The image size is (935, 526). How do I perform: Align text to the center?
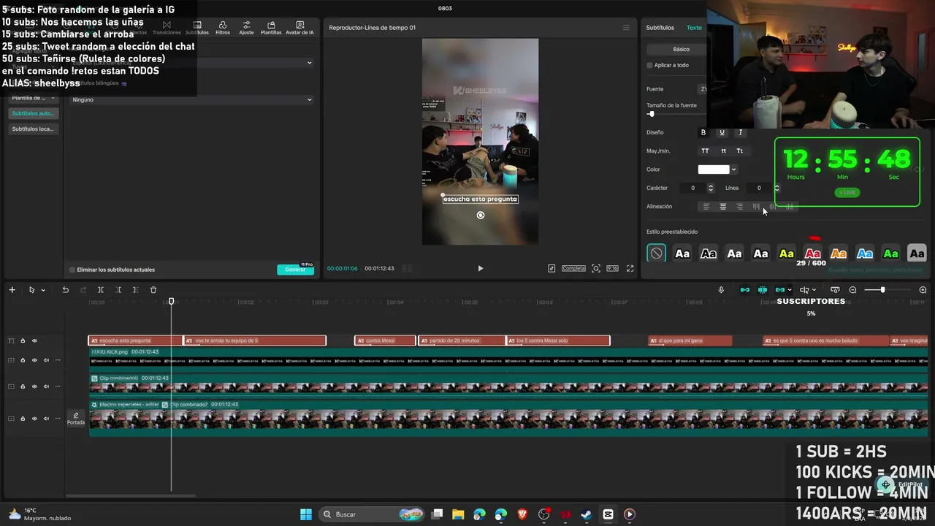coord(723,207)
